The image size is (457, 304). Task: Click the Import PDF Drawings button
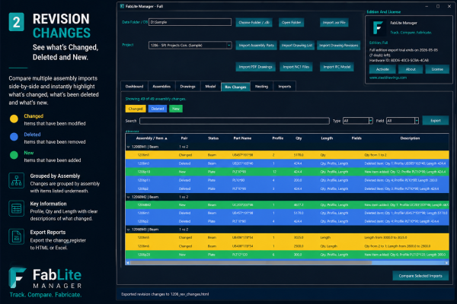point(255,67)
